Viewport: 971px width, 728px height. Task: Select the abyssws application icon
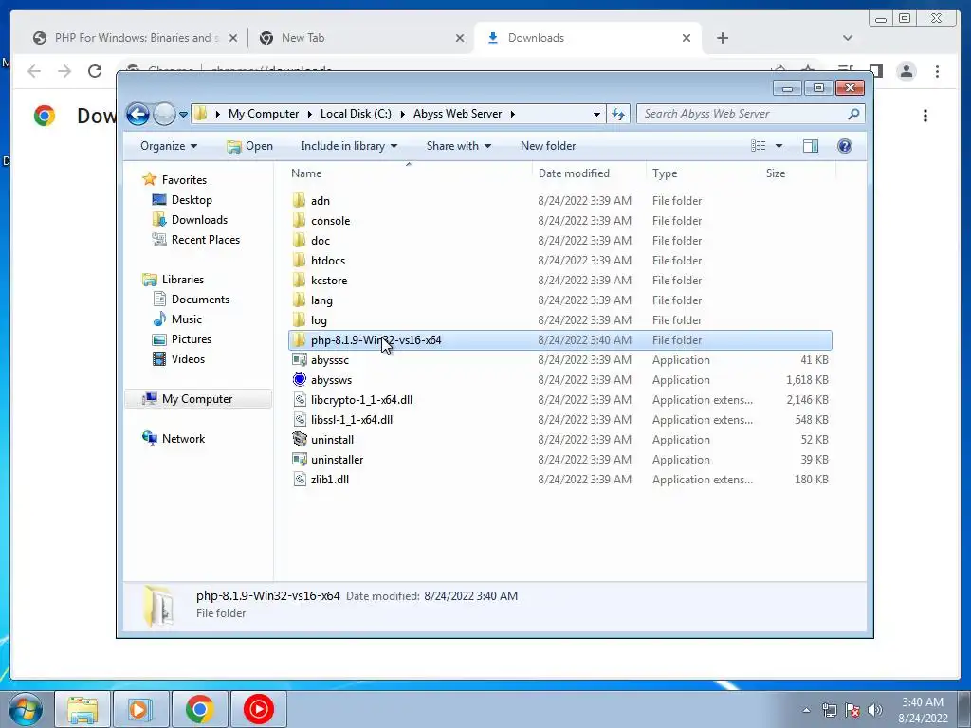tap(300, 379)
